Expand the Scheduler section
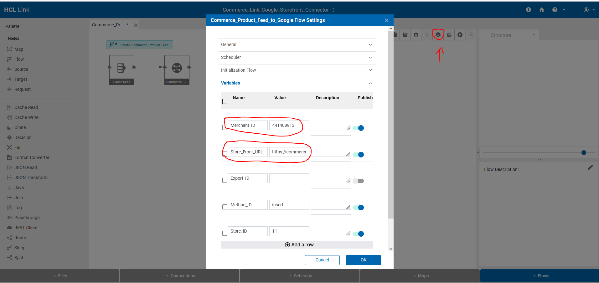Screen dimensions: 599x283 click(297, 58)
